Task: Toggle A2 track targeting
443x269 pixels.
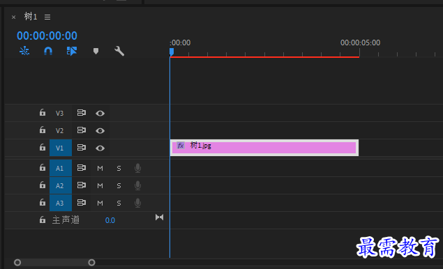Action: [61, 185]
